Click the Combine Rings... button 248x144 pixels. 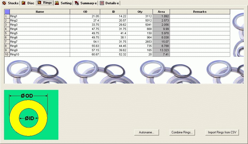pyautogui.click(x=182, y=132)
